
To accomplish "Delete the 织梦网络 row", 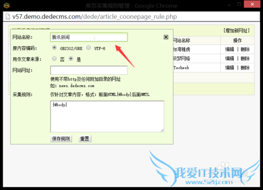I will [245, 58].
